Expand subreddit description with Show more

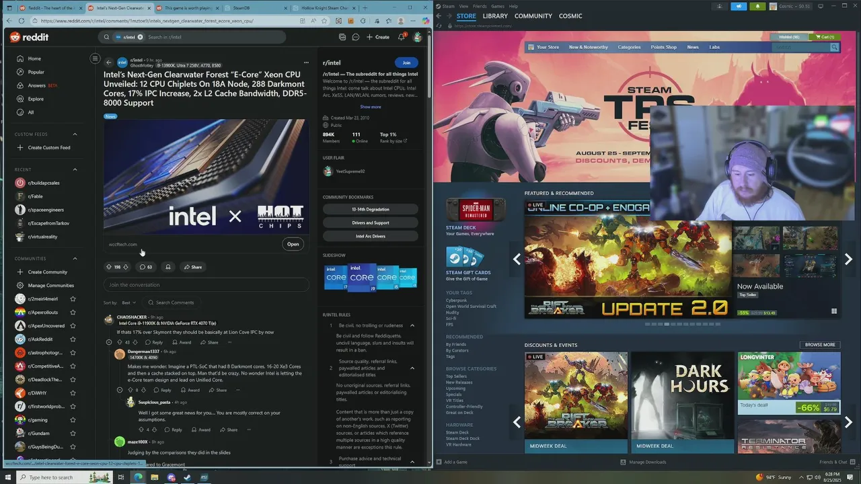coord(370,107)
